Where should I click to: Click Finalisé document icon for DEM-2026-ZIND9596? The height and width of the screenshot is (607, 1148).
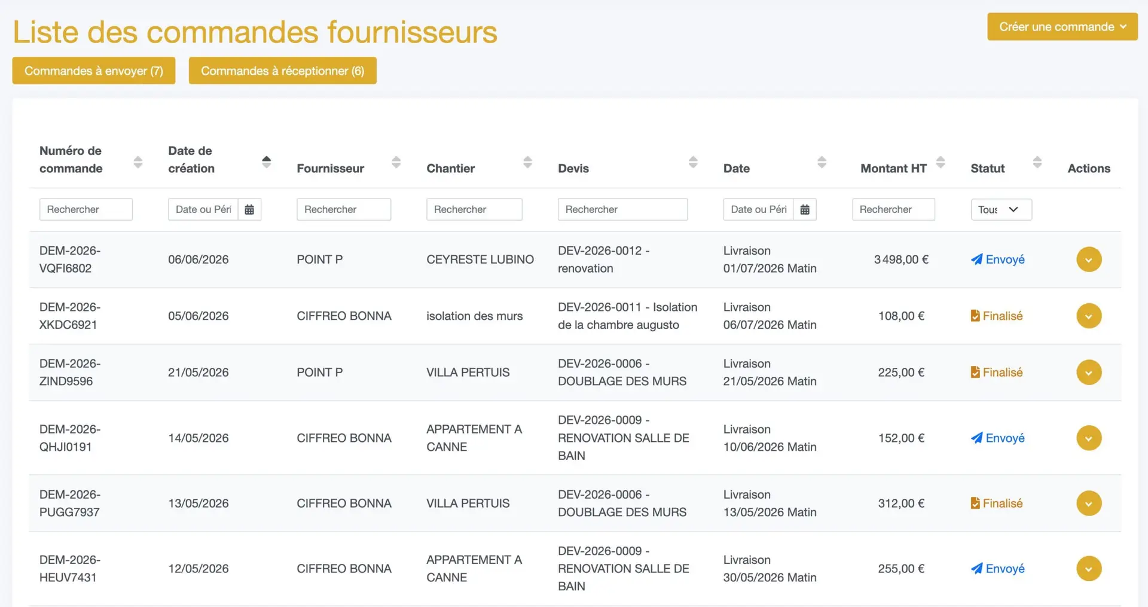(975, 372)
